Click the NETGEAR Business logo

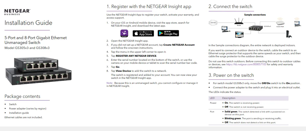point(17,12)
